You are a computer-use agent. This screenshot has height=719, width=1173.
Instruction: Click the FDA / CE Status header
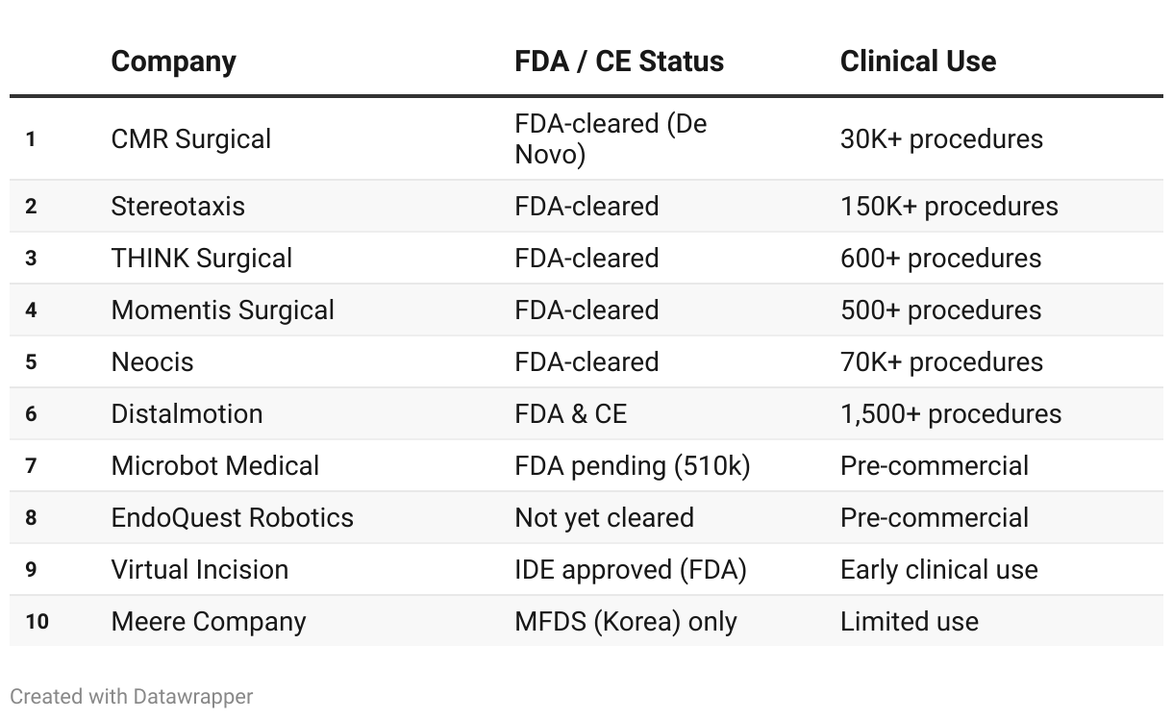(x=619, y=62)
